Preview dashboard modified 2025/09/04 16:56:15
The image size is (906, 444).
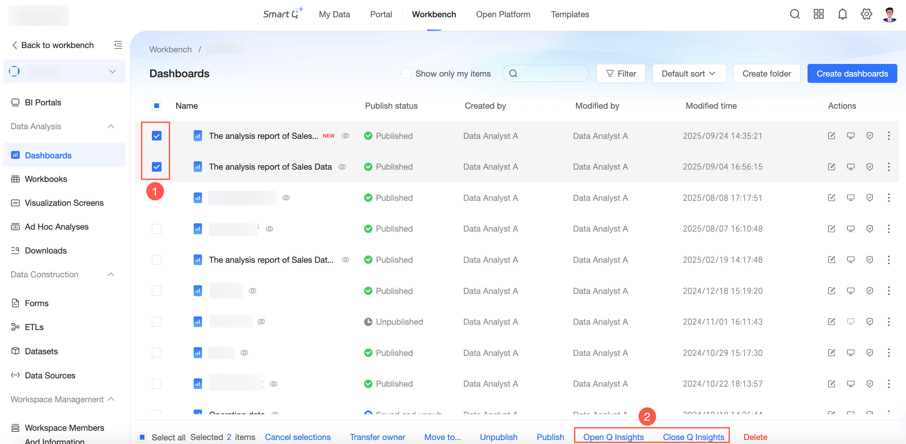850,167
